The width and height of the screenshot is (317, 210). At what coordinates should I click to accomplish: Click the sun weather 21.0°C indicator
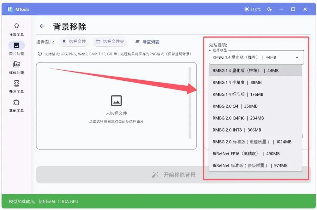pyautogui.click(x=252, y=9)
